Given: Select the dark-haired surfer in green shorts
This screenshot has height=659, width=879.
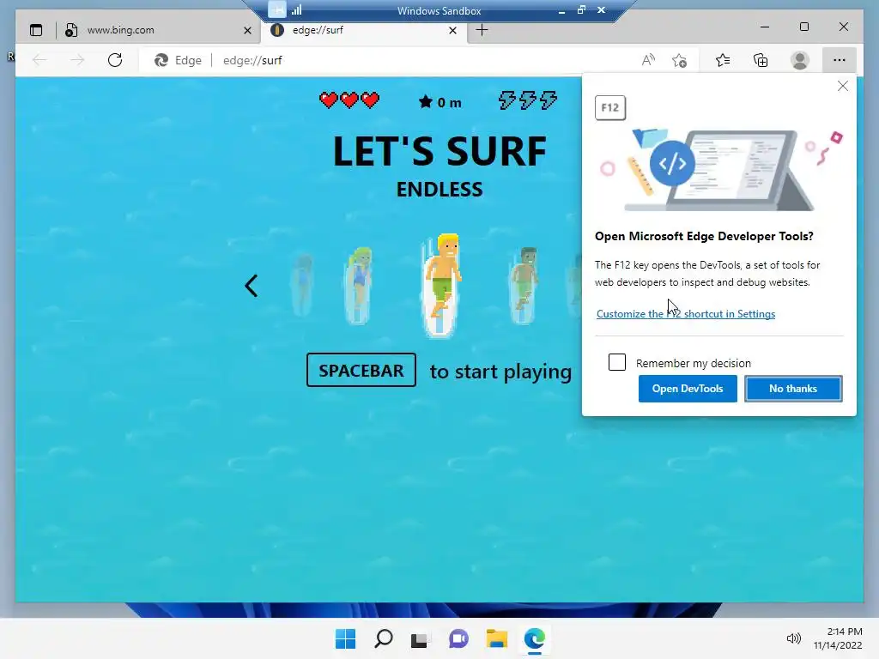Looking at the screenshot, I should click(524, 286).
